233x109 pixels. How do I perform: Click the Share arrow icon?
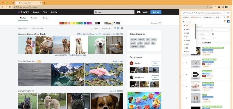click(92, 29)
